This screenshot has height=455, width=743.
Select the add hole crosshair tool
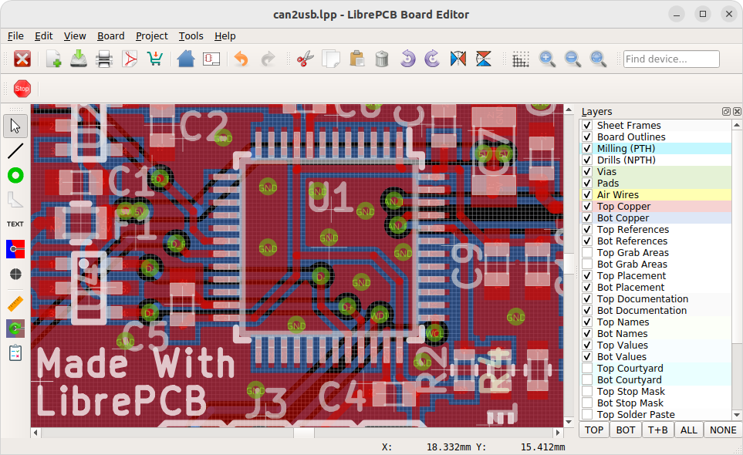(x=15, y=274)
